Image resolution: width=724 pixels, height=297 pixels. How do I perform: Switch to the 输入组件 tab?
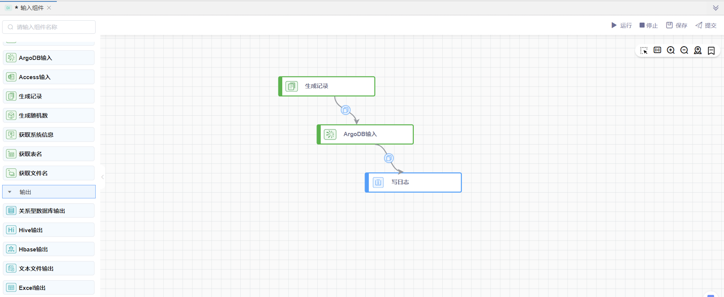(x=32, y=8)
